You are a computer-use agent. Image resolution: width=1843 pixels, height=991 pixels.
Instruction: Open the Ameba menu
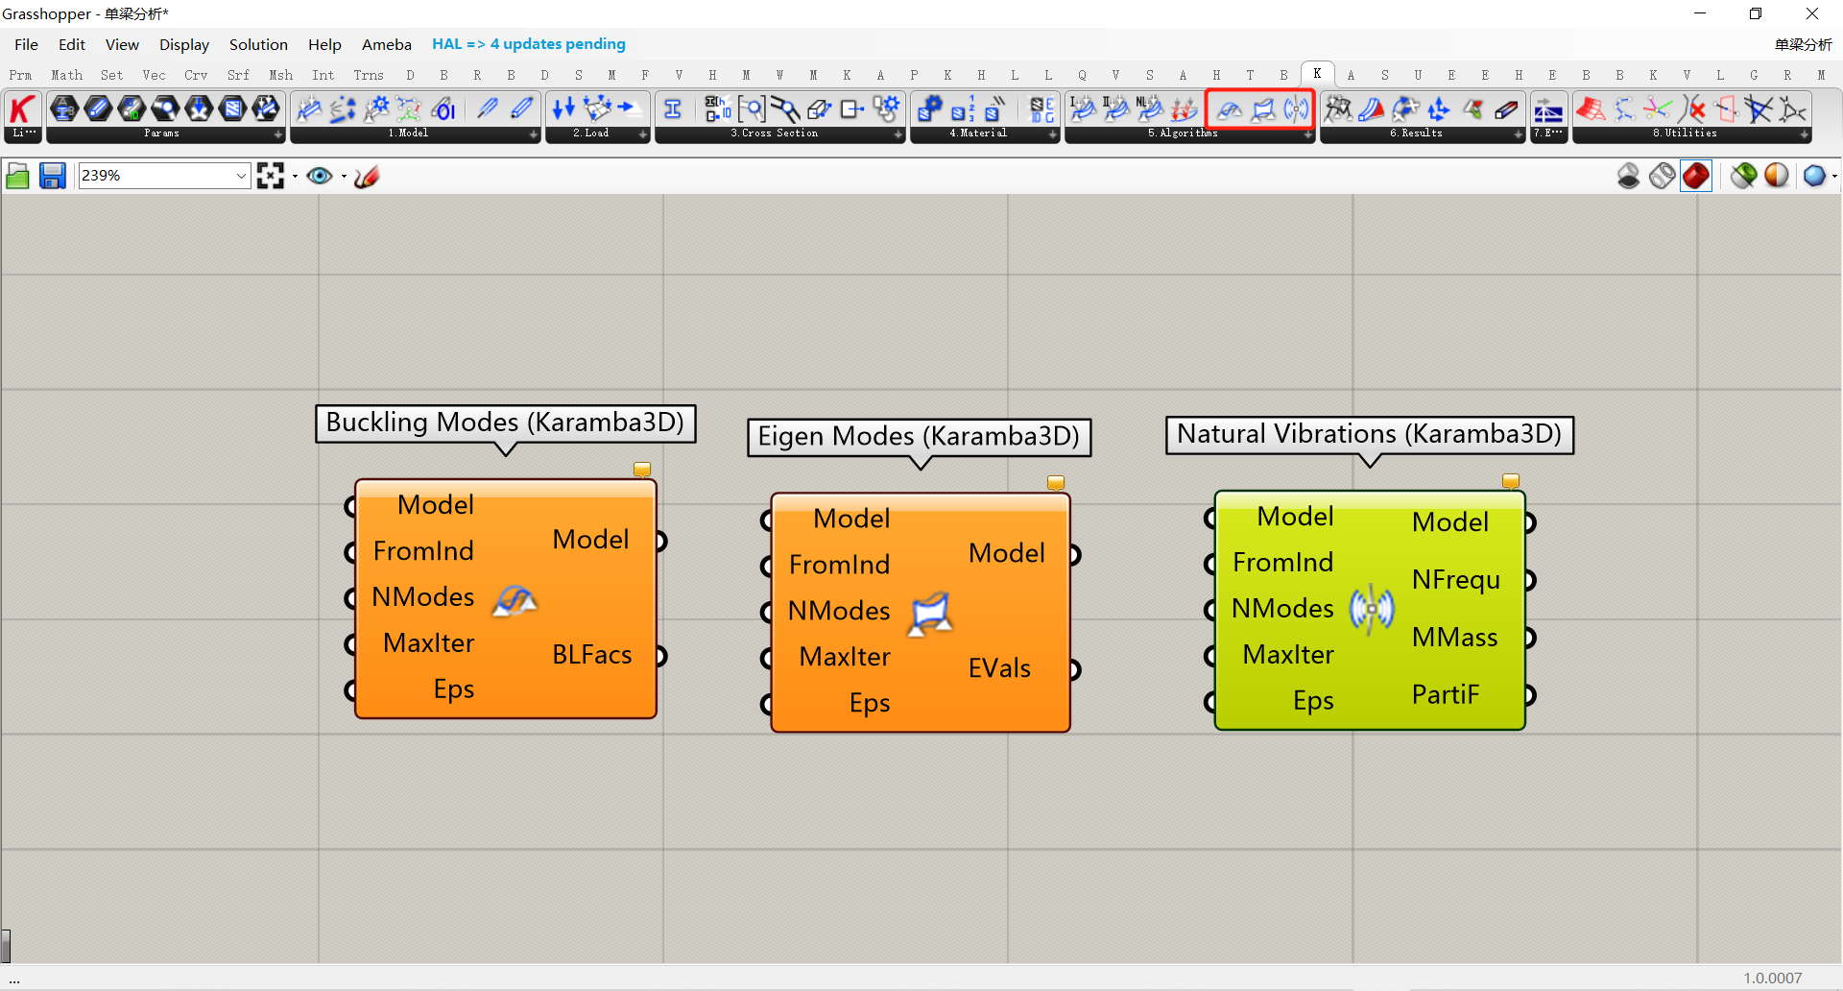pos(386,44)
